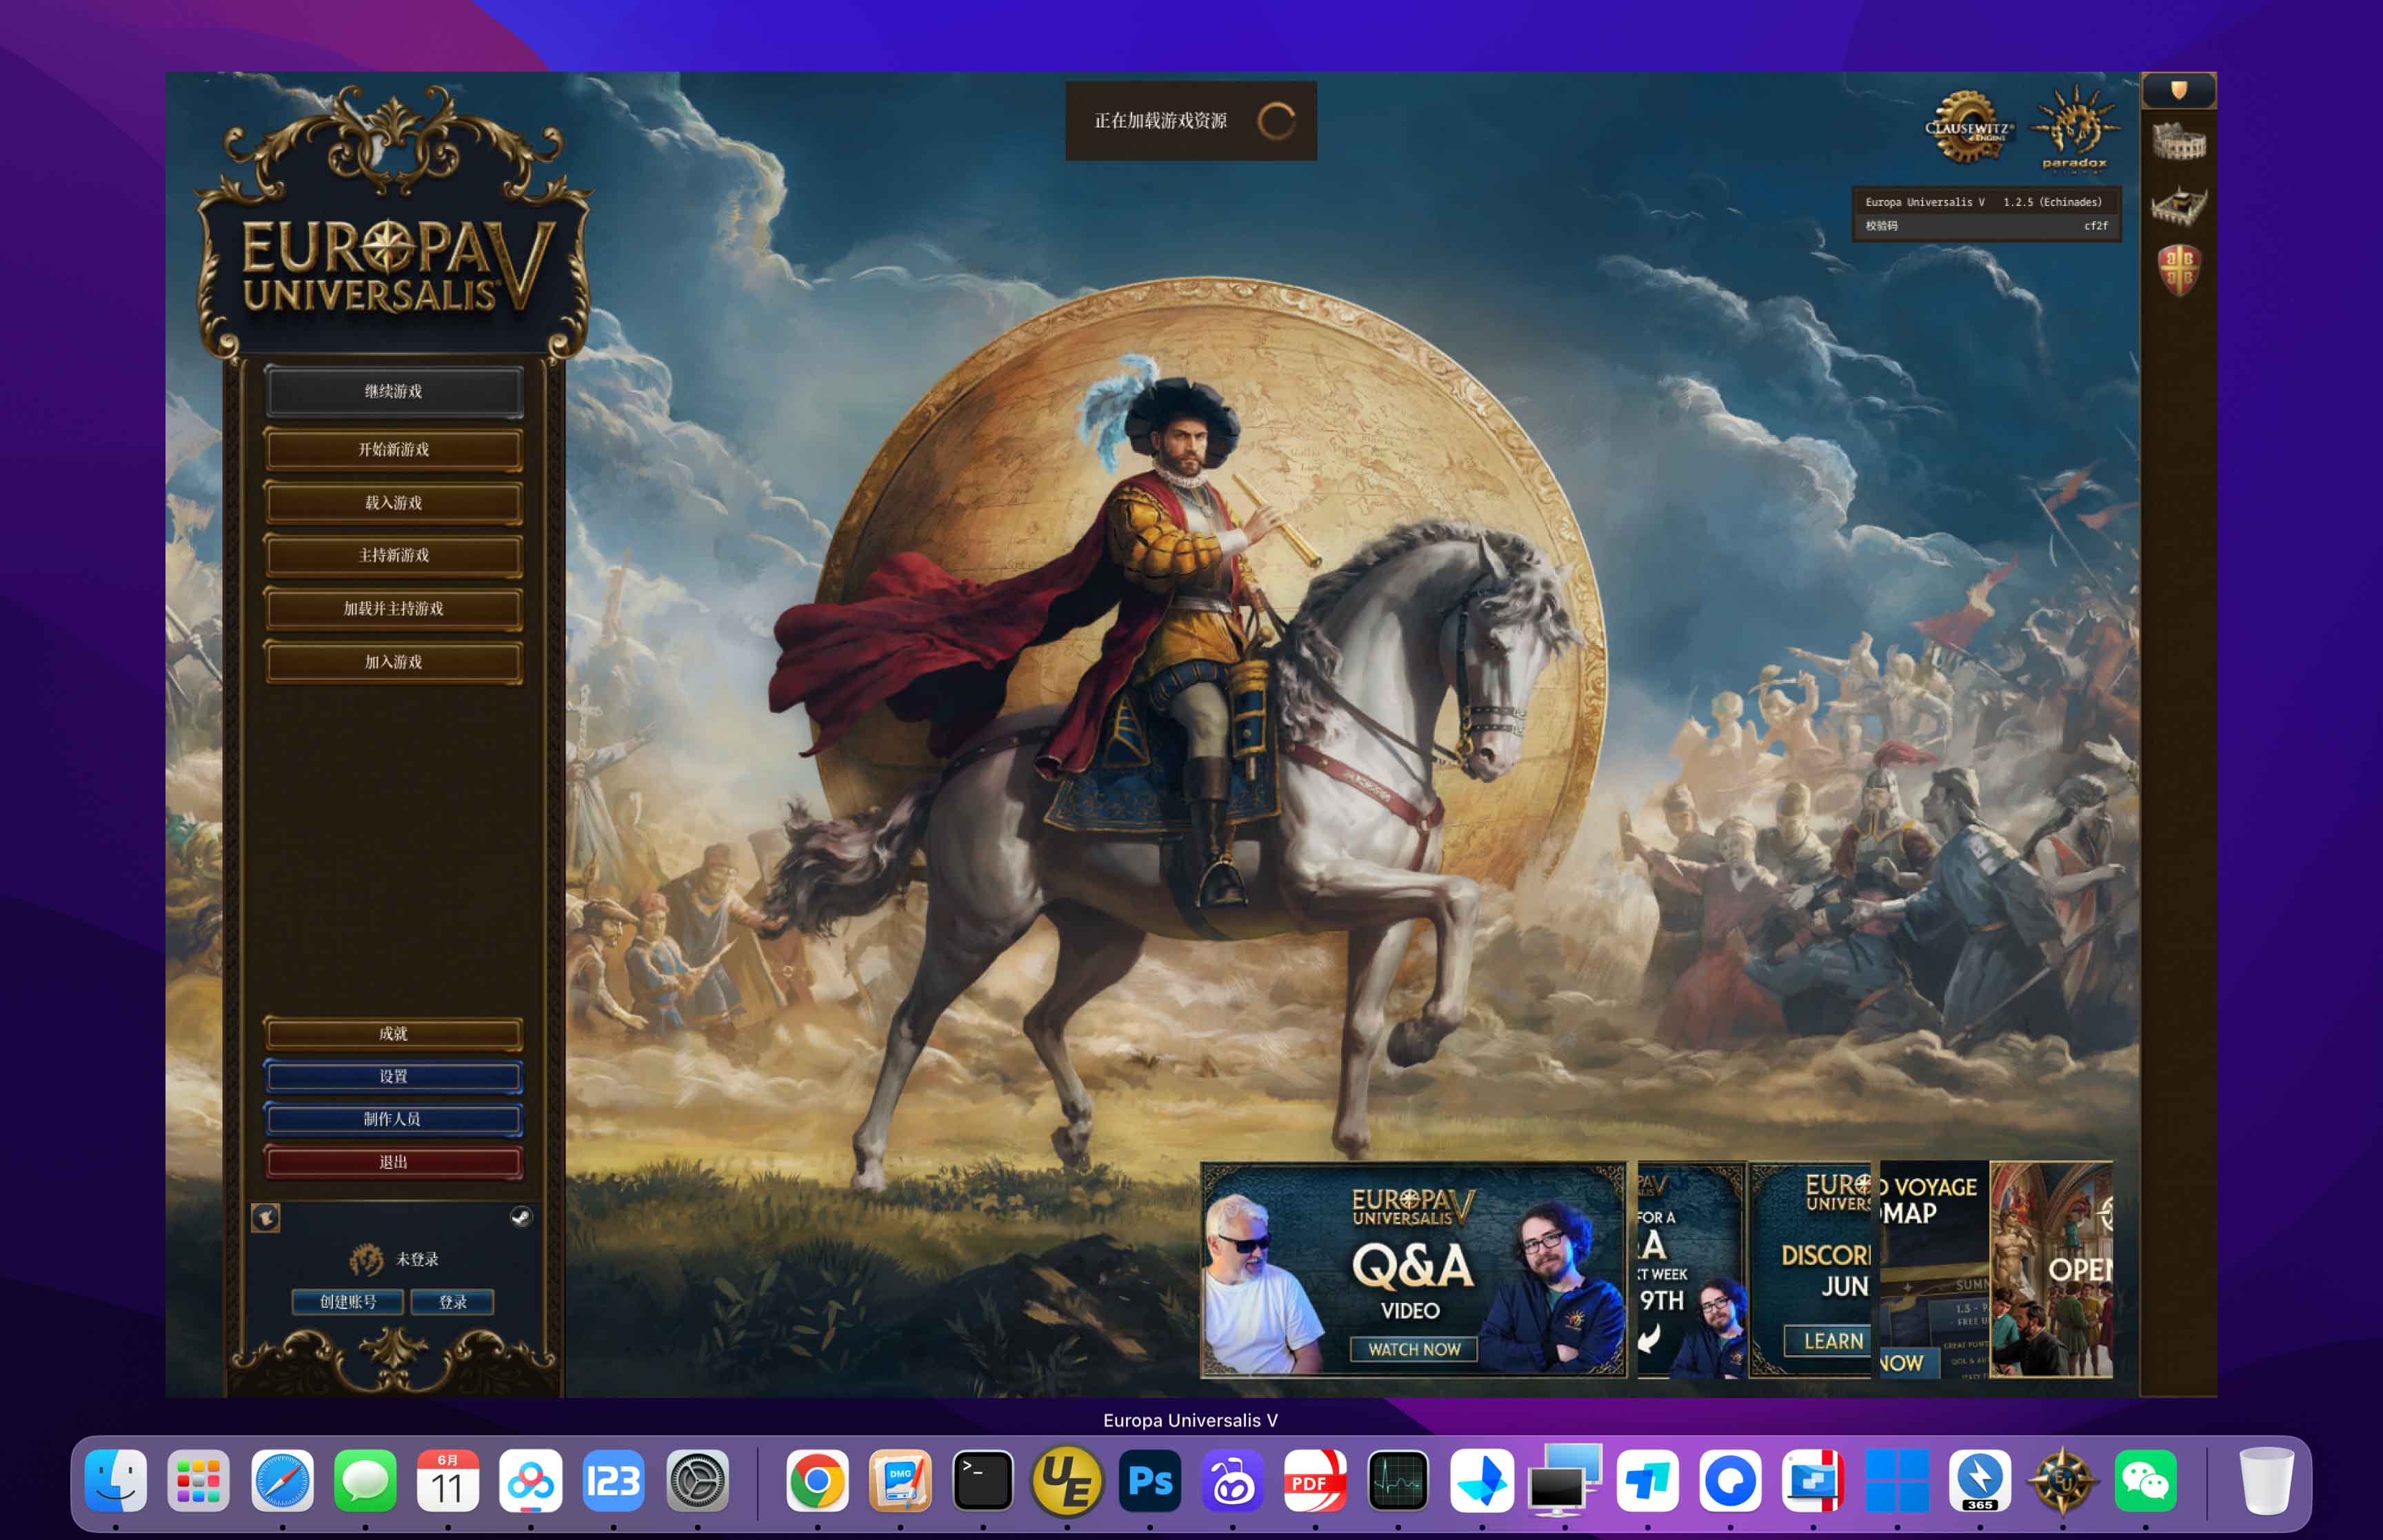Click the 创建账号 create account button
The height and width of the screenshot is (1540, 2383).
(x=348, y=1302)
